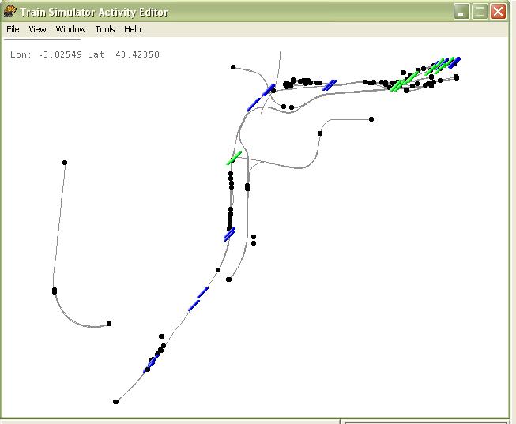This screenshot has height=424, width=516.
Task: Select the black endpoint at the top-left branch end
Action: coord(233,67)
